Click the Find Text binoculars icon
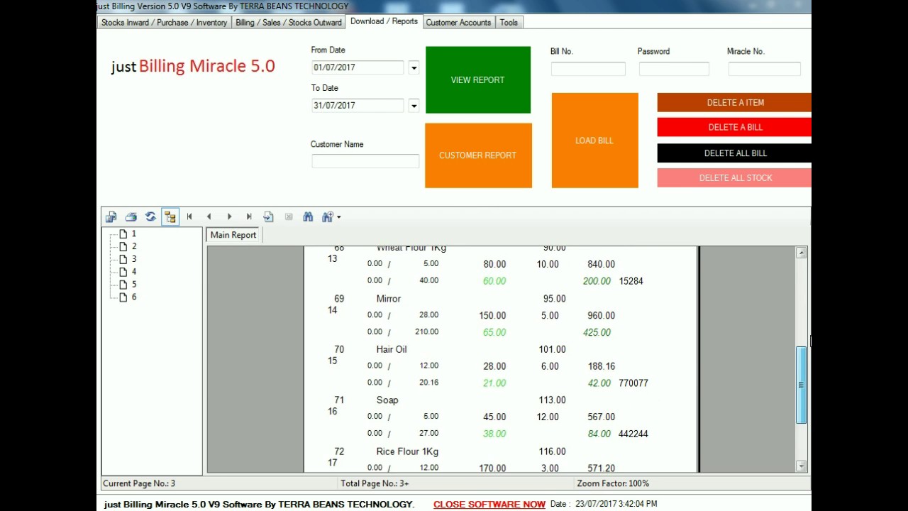The image size is (908, 511). [x=308, y=217]
